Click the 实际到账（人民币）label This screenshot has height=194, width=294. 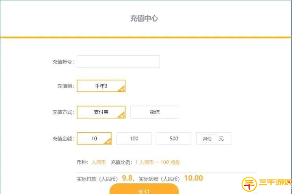(159, 179)
